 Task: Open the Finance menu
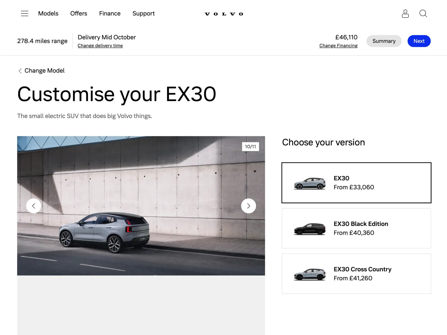[x=110, y=13]
